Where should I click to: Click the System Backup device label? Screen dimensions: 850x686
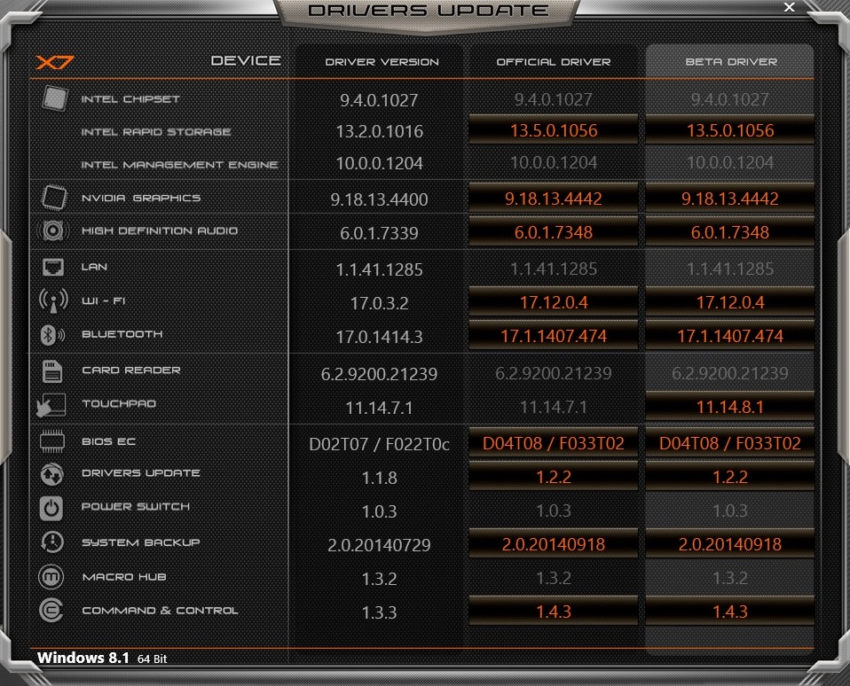click(x=141, y=542)
